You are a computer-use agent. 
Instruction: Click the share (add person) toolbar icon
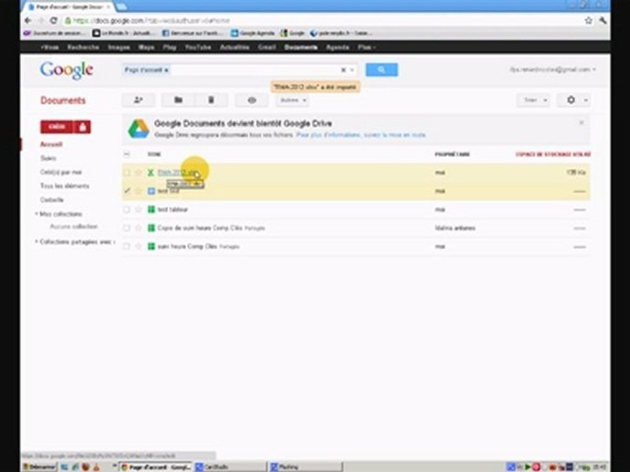pyautogui.click(x=138, y=100)
